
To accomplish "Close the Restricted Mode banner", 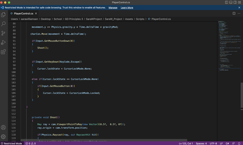I will [239, 8].
